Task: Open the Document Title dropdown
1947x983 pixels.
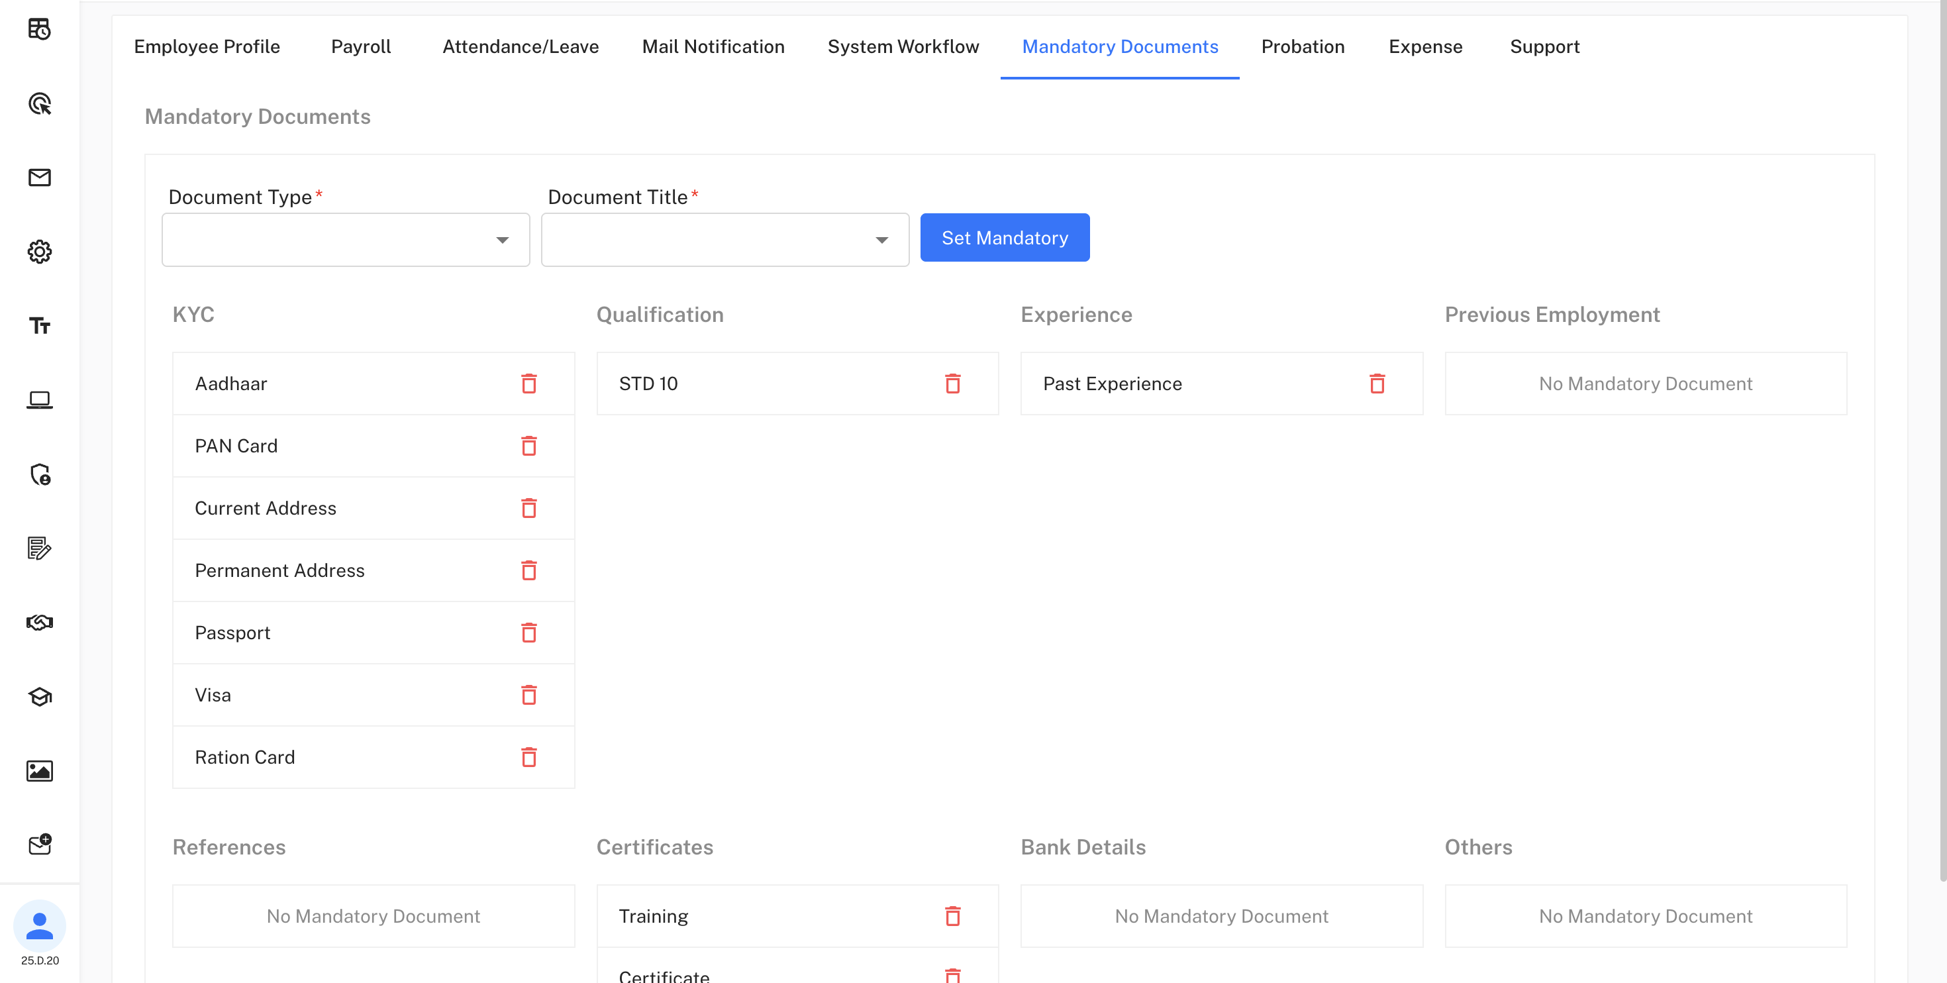Action: pyautogui.click(x=724, y=239)
